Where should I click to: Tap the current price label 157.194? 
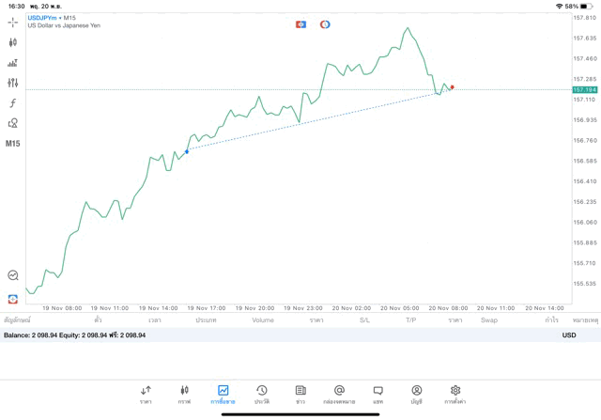tap(584, 89)
